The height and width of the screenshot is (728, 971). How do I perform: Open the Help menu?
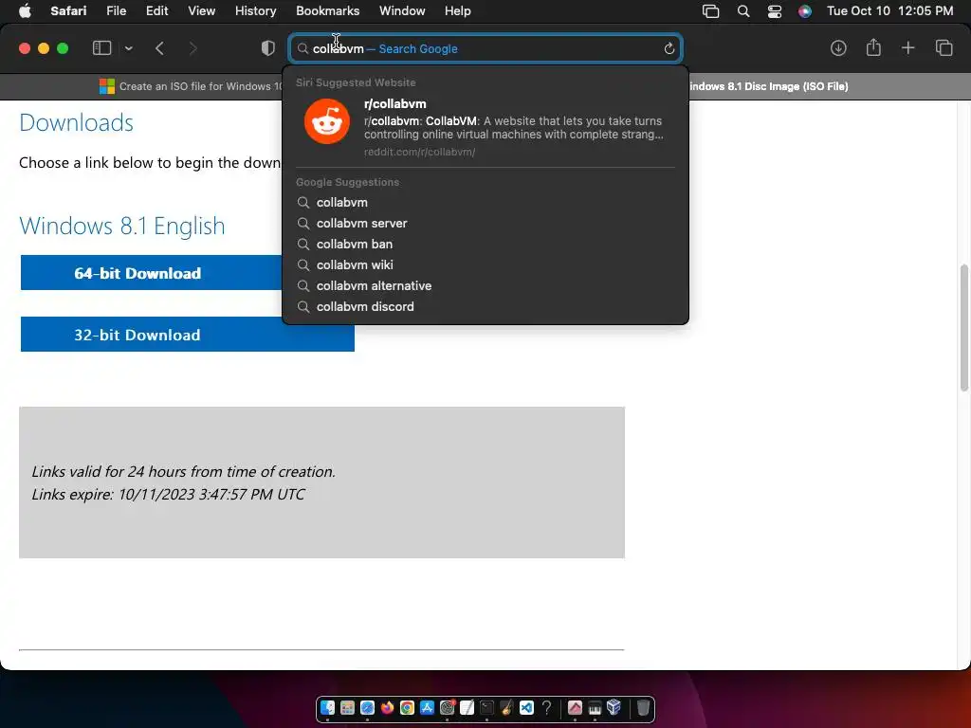click(x=458, y=11)
